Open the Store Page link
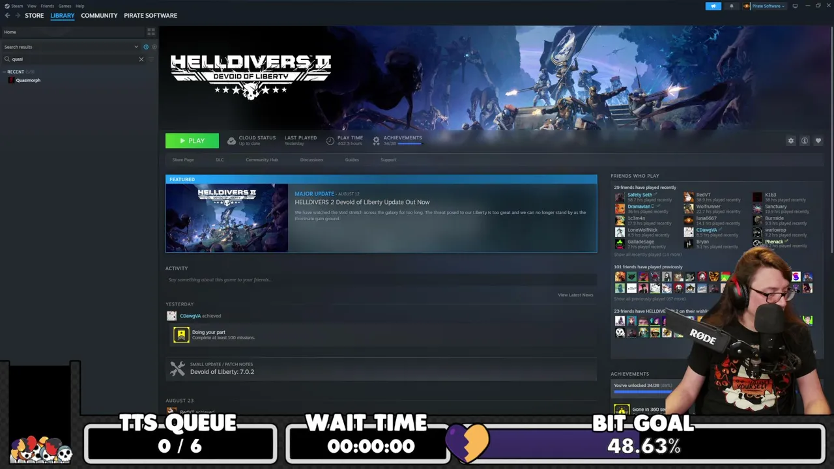834x469 pixels. pos(183,160)
